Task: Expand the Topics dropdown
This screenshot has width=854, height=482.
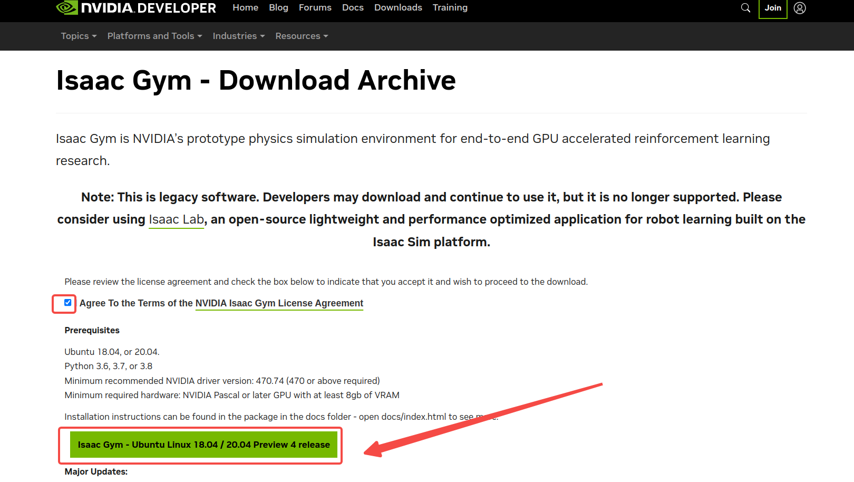Action: [79, 36]
